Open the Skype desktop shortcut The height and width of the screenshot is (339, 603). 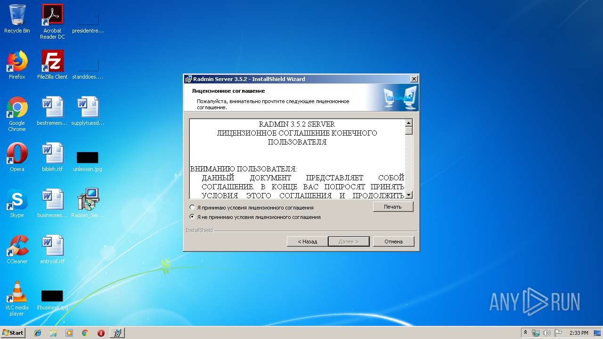[x=17, y=203]
